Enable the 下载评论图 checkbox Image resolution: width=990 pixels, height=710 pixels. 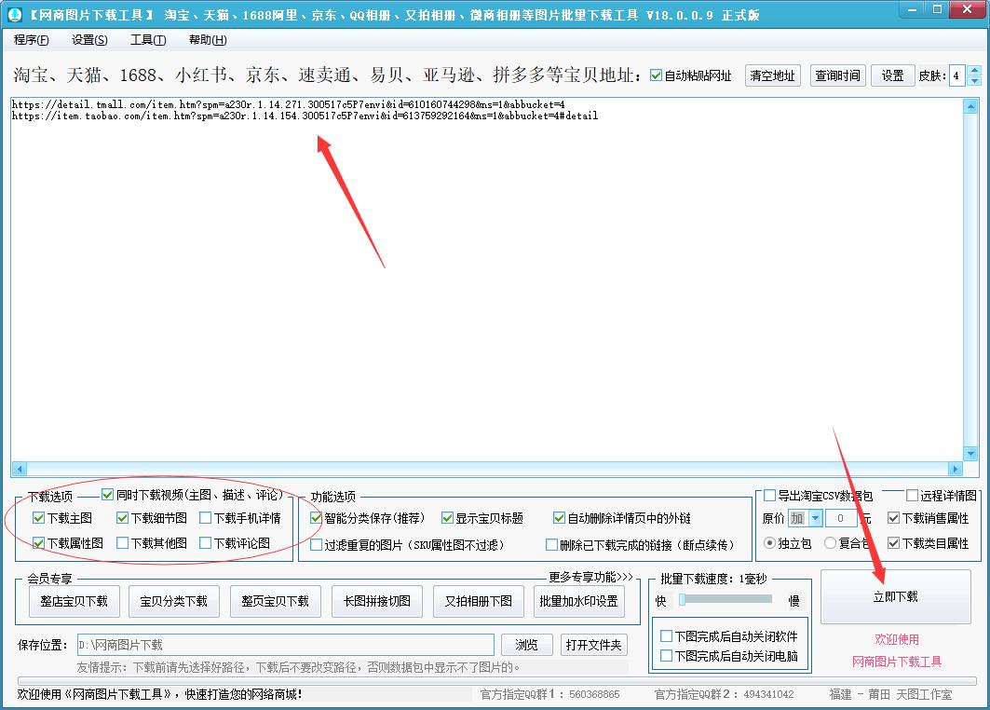coord(205,542)
